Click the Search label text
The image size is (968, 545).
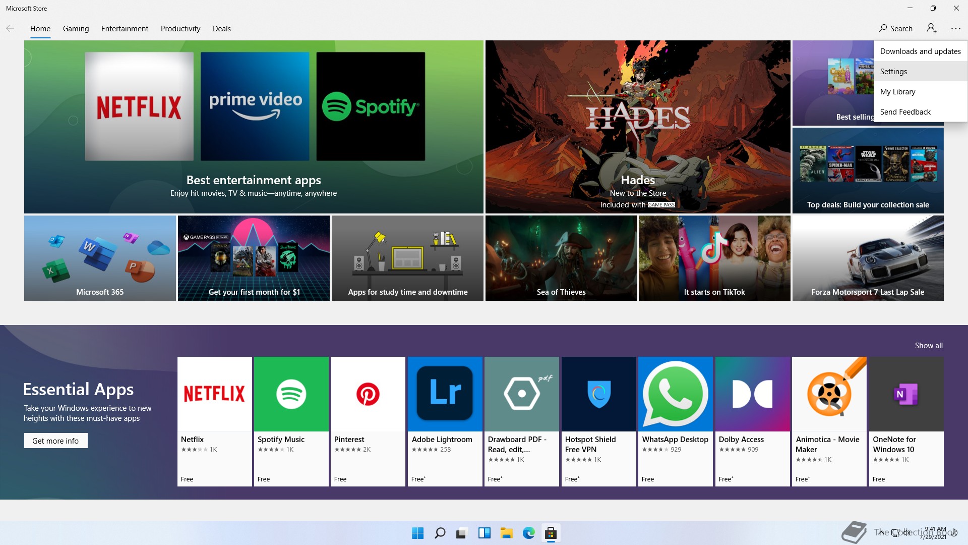pyautogui.click(x=901, y=29)
